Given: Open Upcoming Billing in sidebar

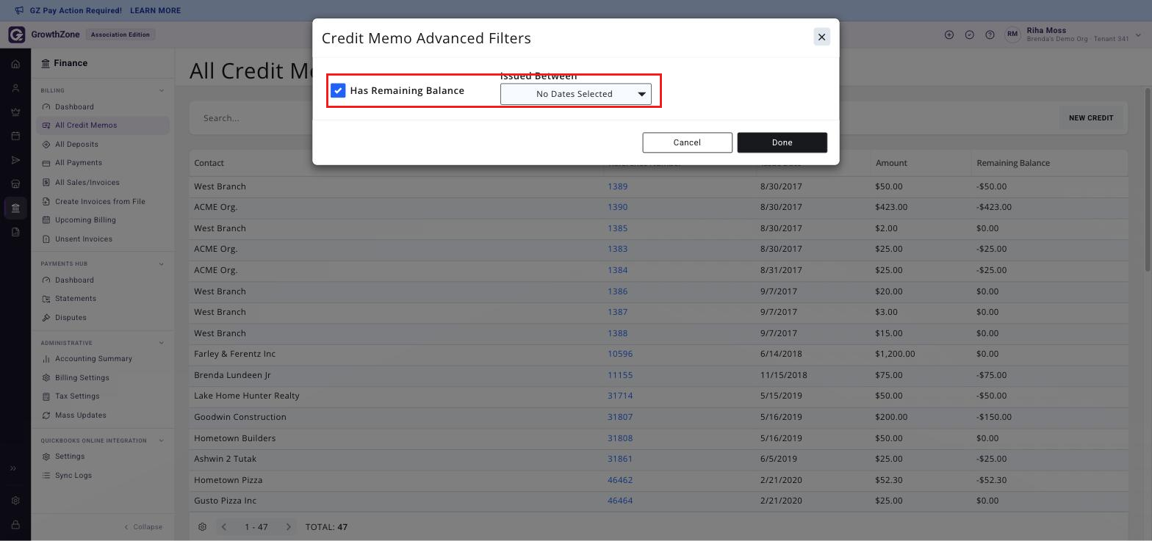Looking at the screenshot, I should coord(85,220).
